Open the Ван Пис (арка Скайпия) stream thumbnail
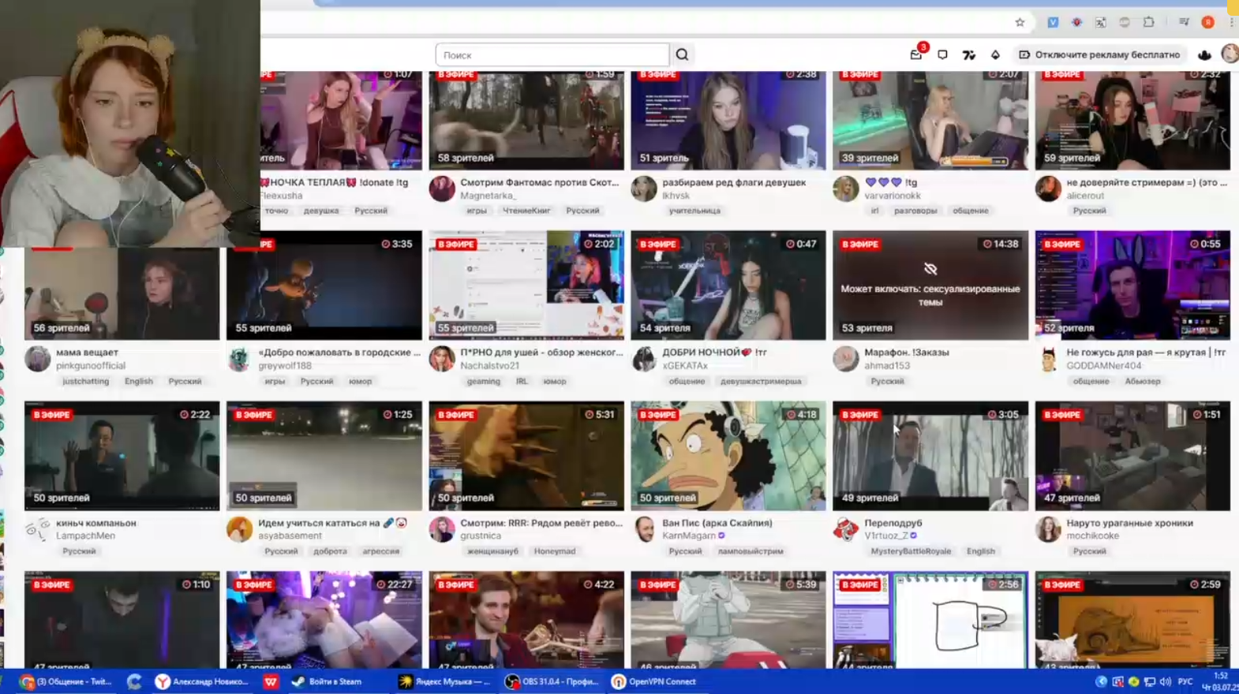The height and width of the screenshot is (694, 1239). [728, 456]
